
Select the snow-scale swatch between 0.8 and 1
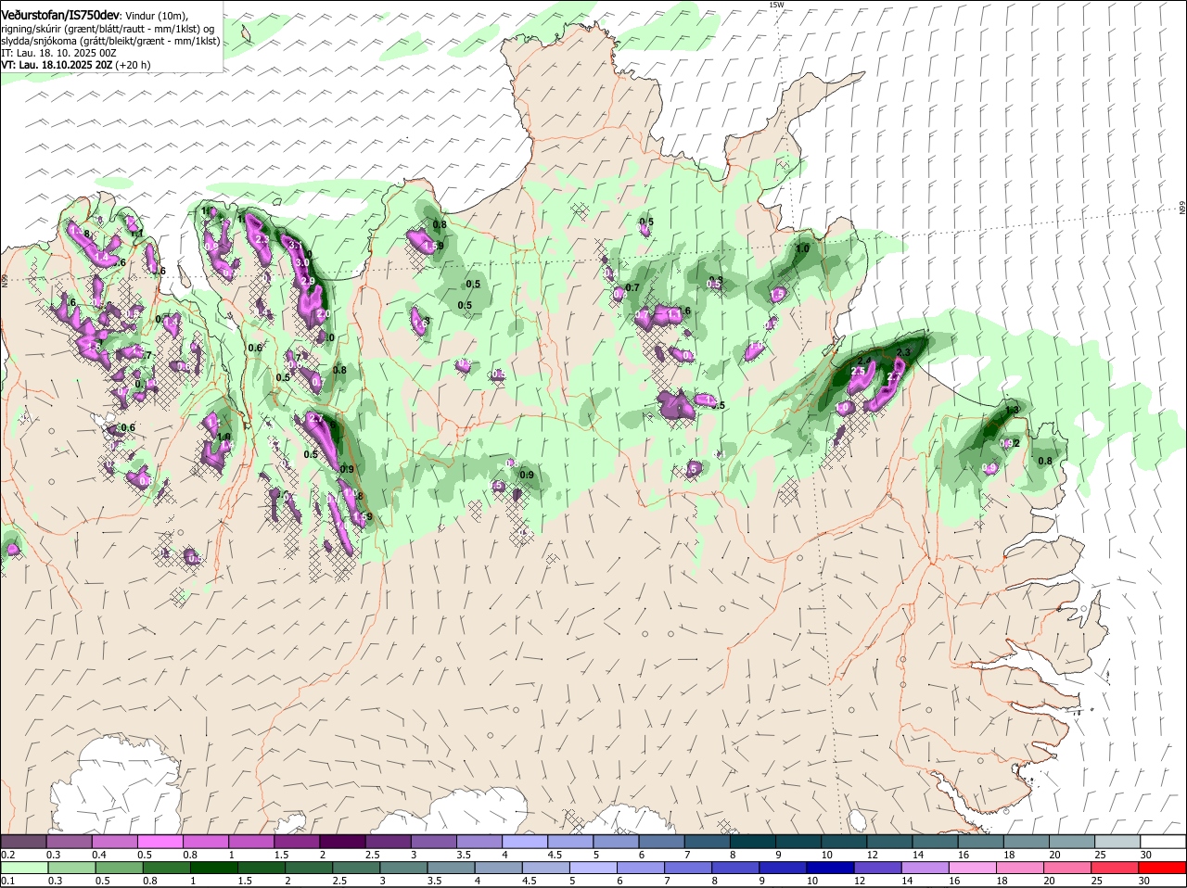click(206, 841)
